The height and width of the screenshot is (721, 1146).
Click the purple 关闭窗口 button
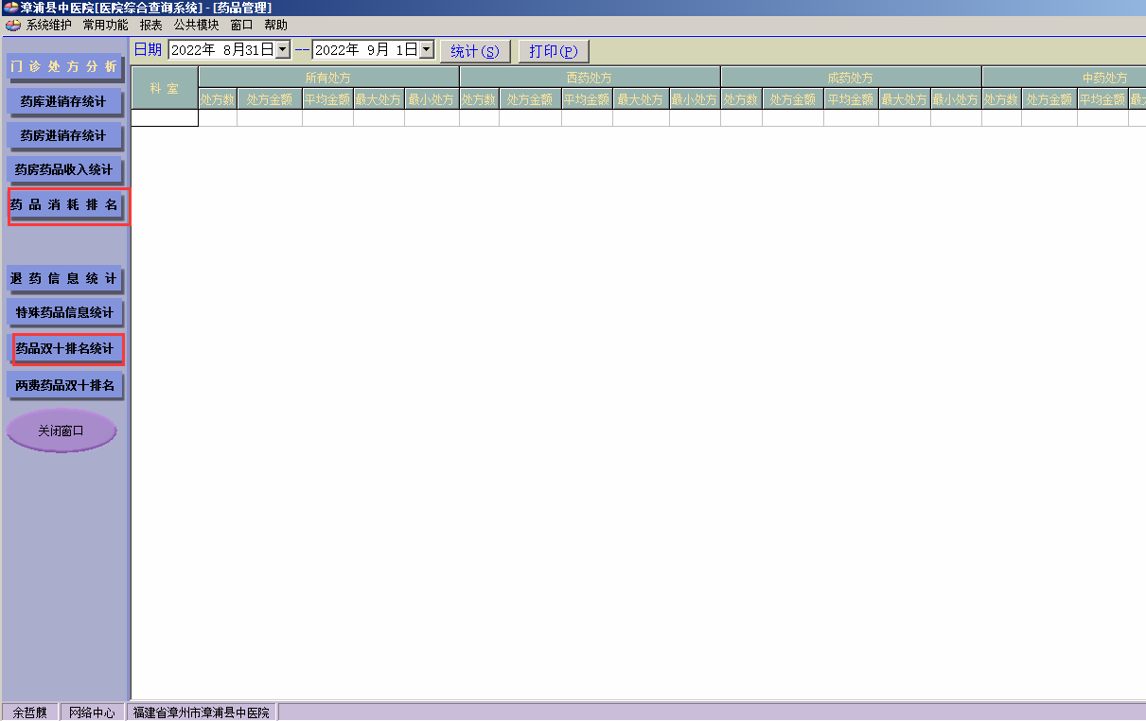(x=62, y=431)
